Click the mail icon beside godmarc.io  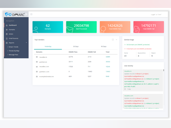(x=37, y=61)
